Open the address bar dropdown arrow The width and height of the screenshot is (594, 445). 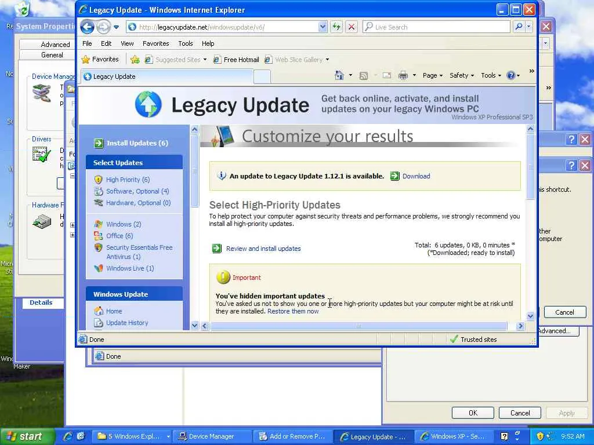(323, 27)
